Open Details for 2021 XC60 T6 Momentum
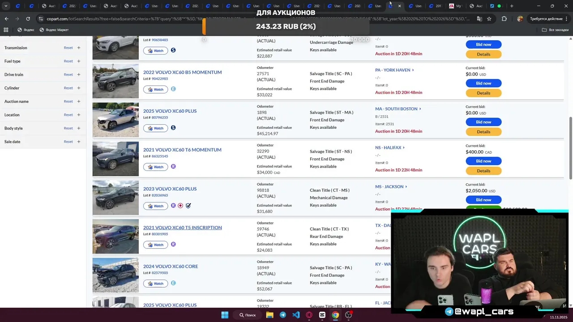The width and height of the screenshot is (573, 322). point(483,171)
